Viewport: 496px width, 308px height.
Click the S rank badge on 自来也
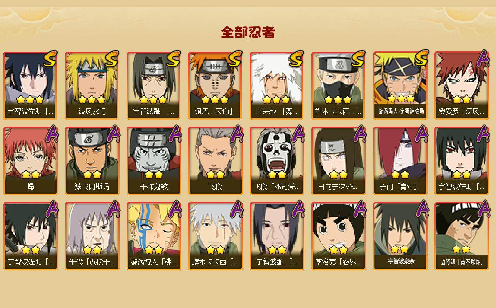[296, 59]
